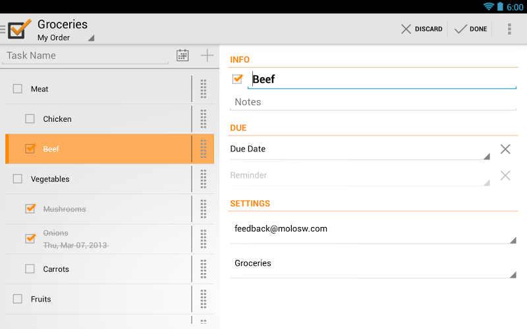Image resolution: width=527 pixels, height=329 pixels.
Task: Open the overflow menu with three dots
Action: pos(509,29)
